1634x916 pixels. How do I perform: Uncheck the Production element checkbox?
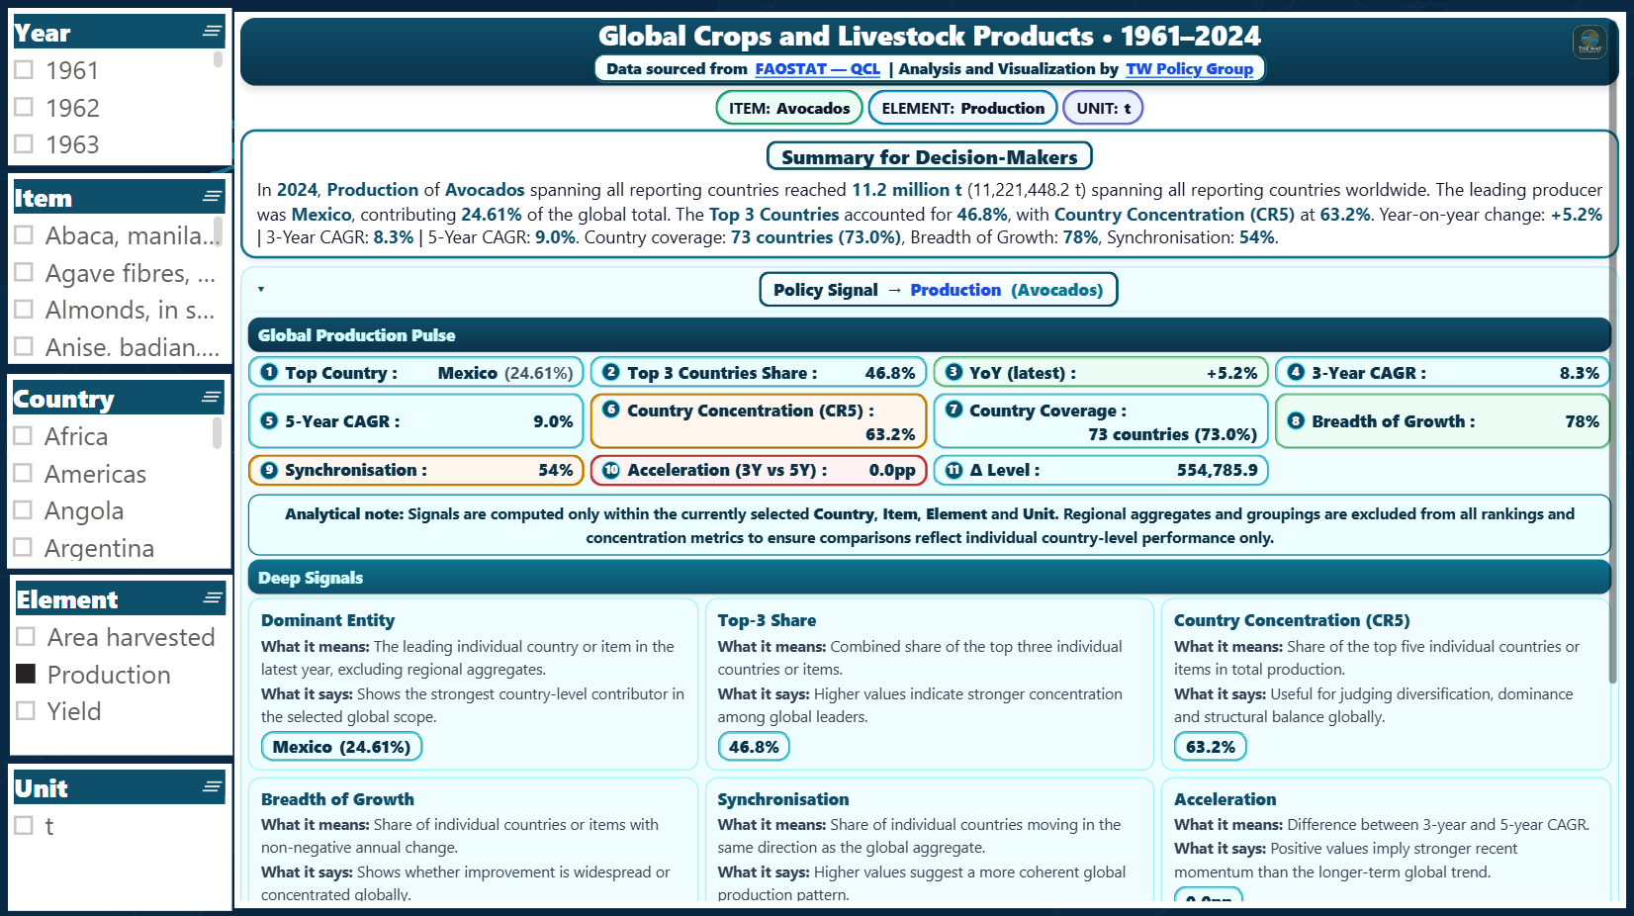tap(24, 674)
